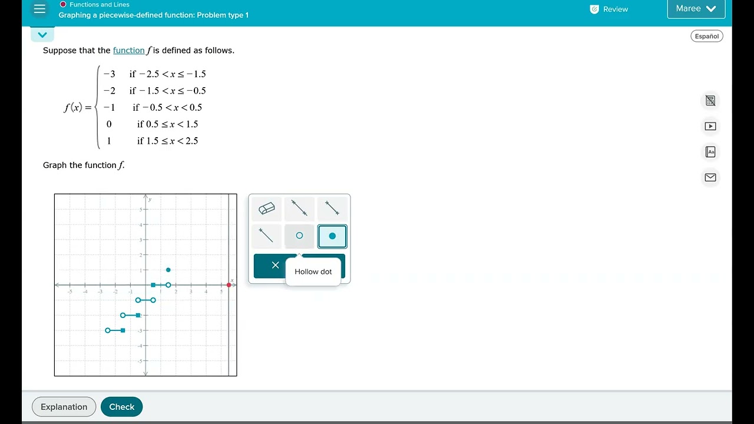Select the Segment tool in top-right palette cell
Screen dimensions: 754x424
coord(332,208)
